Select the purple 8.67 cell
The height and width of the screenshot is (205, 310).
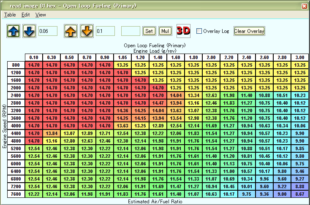click(299, 194)
